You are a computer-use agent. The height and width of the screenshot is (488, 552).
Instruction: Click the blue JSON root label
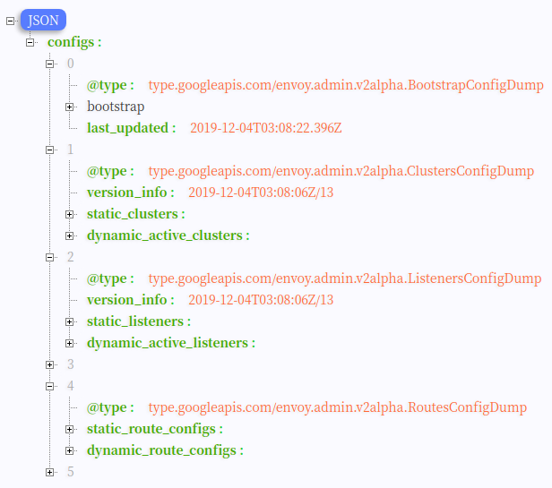(x=44, y=20)
